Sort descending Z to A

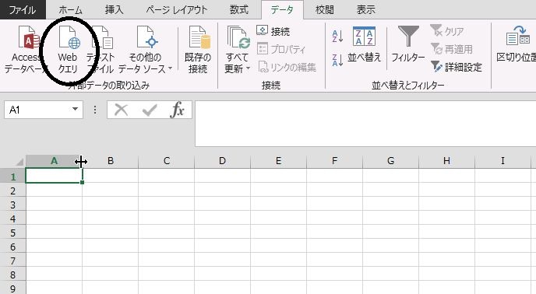tap(337, 60)
